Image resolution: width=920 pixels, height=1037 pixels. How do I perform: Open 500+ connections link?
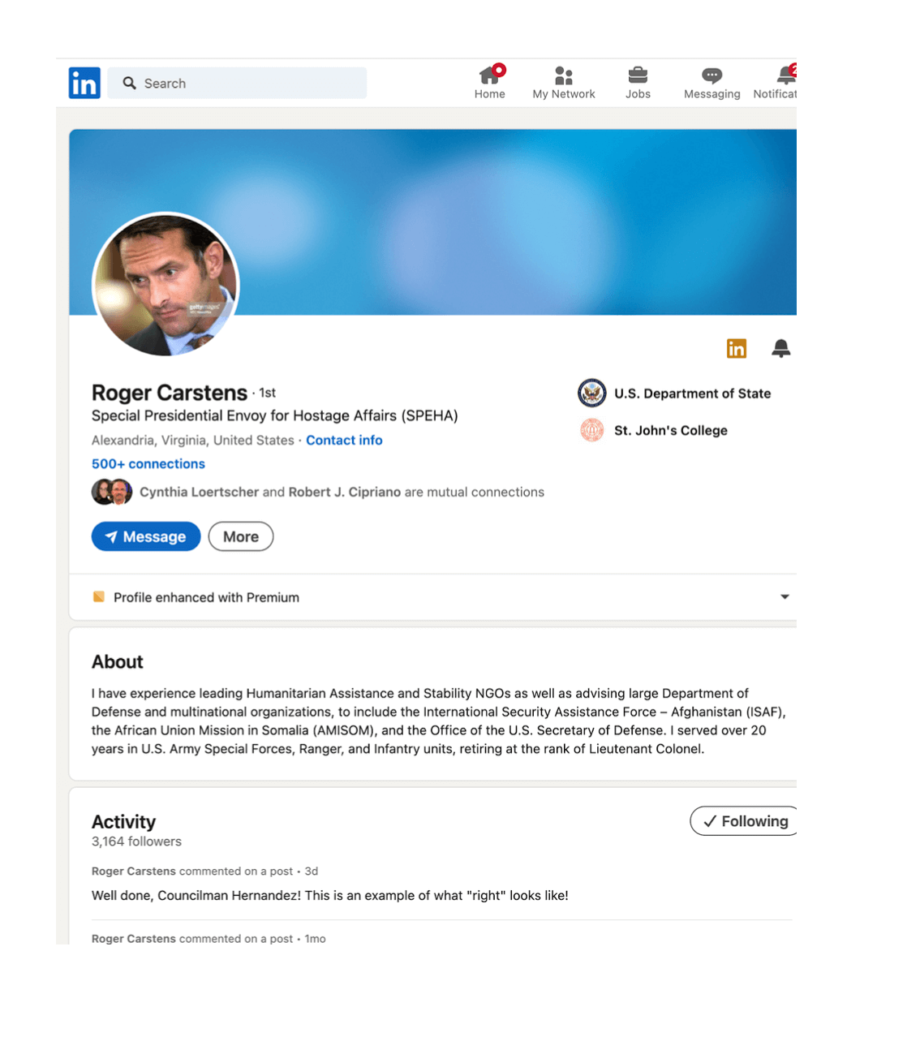point(148,463)
